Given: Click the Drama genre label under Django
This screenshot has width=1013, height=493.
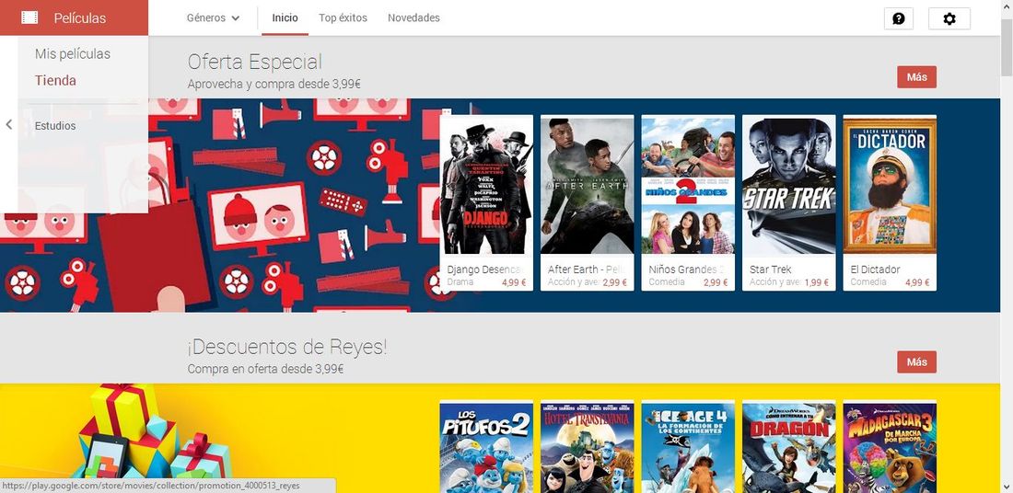Looking at the screenshot, I should coord(460,282).
